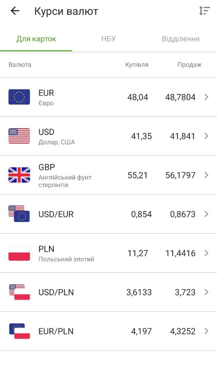Expand USD row details chevron

tap(206, 136)
